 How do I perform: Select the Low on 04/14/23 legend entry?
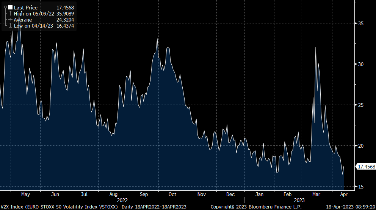[33, 26]
